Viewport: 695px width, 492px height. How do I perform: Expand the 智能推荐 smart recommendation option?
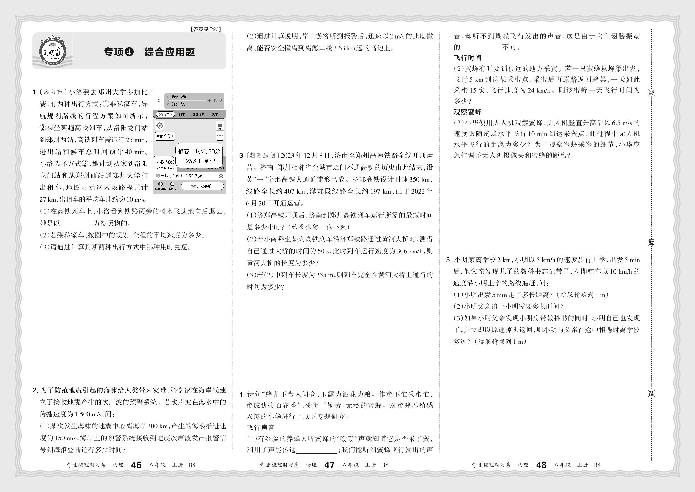[x=165, y=136]
